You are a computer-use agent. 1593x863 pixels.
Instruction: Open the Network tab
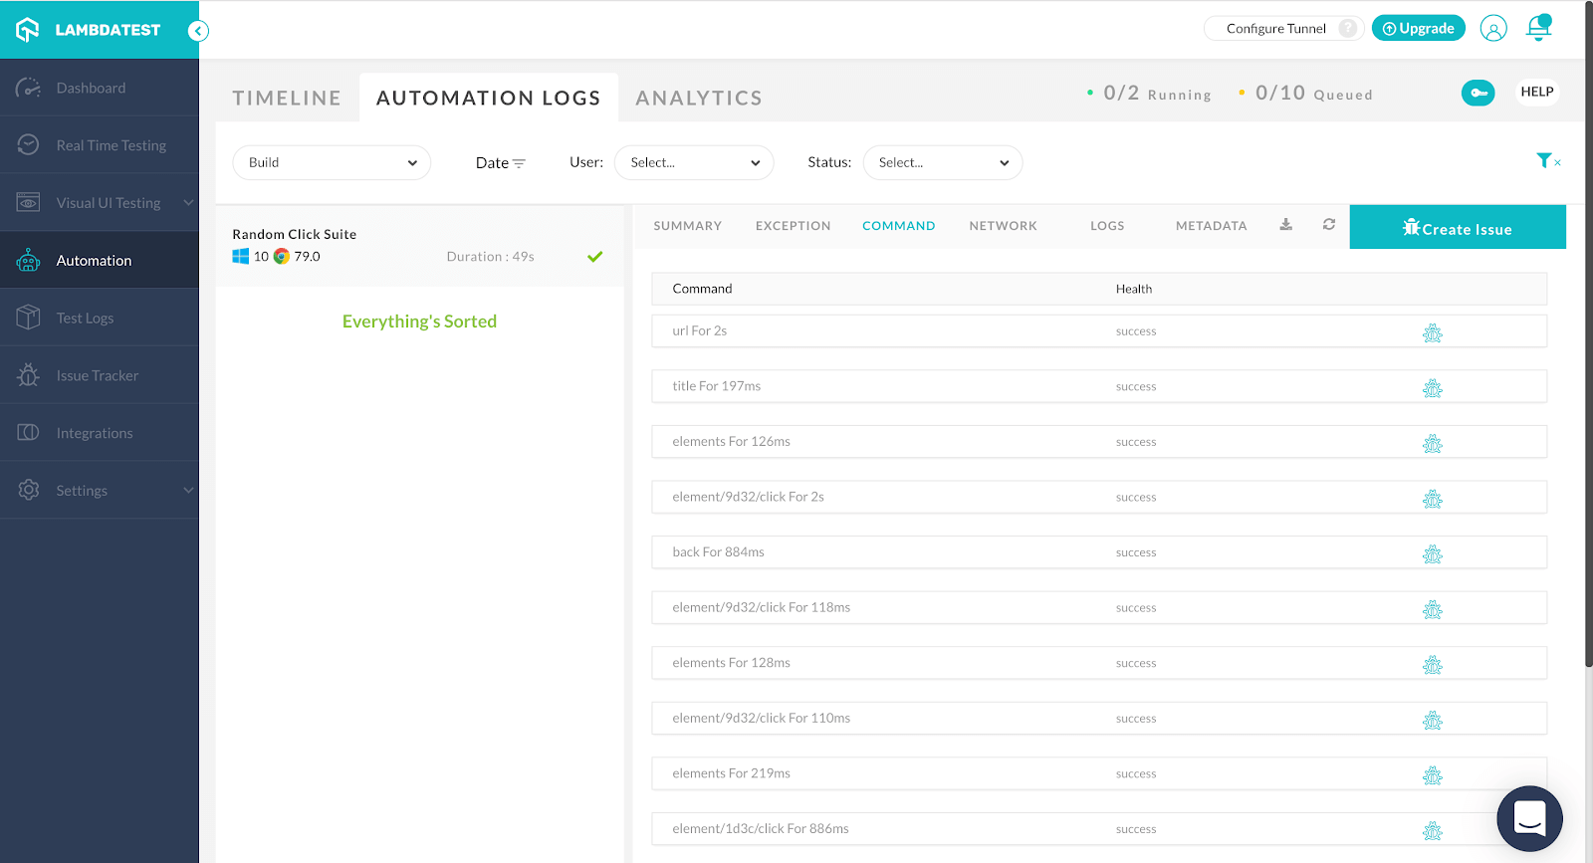1003,226
